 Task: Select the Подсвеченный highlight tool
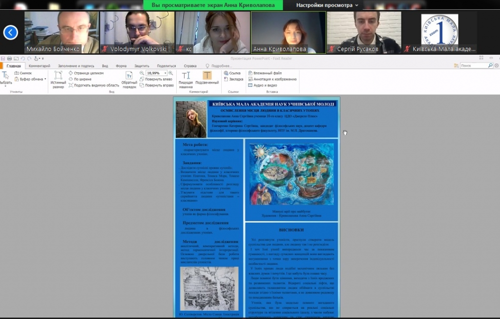pos(207,78)
